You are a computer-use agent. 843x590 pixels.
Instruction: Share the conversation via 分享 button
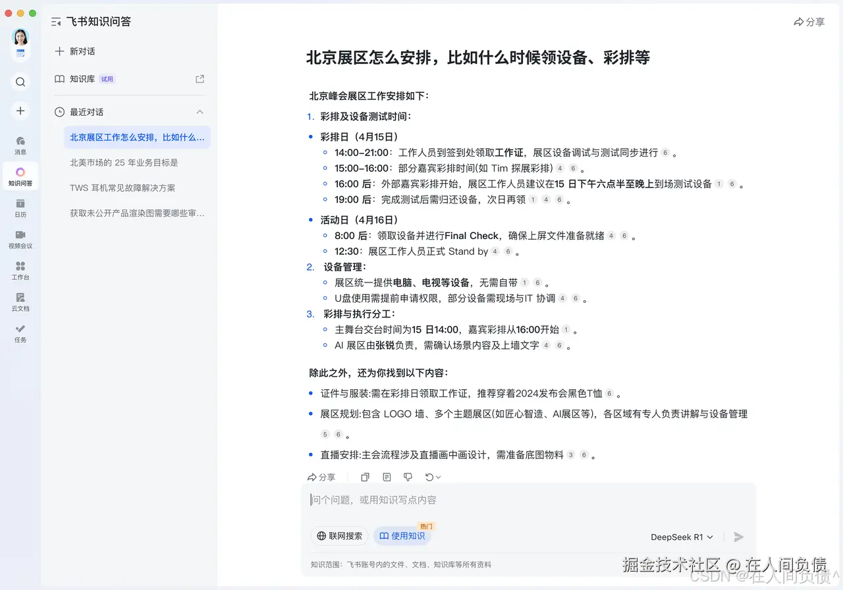(x=809, y=22)
